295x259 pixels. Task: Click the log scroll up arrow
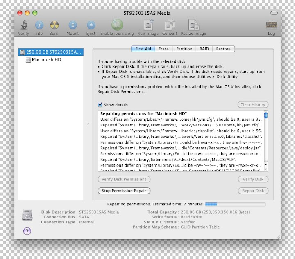click(266, 165)
